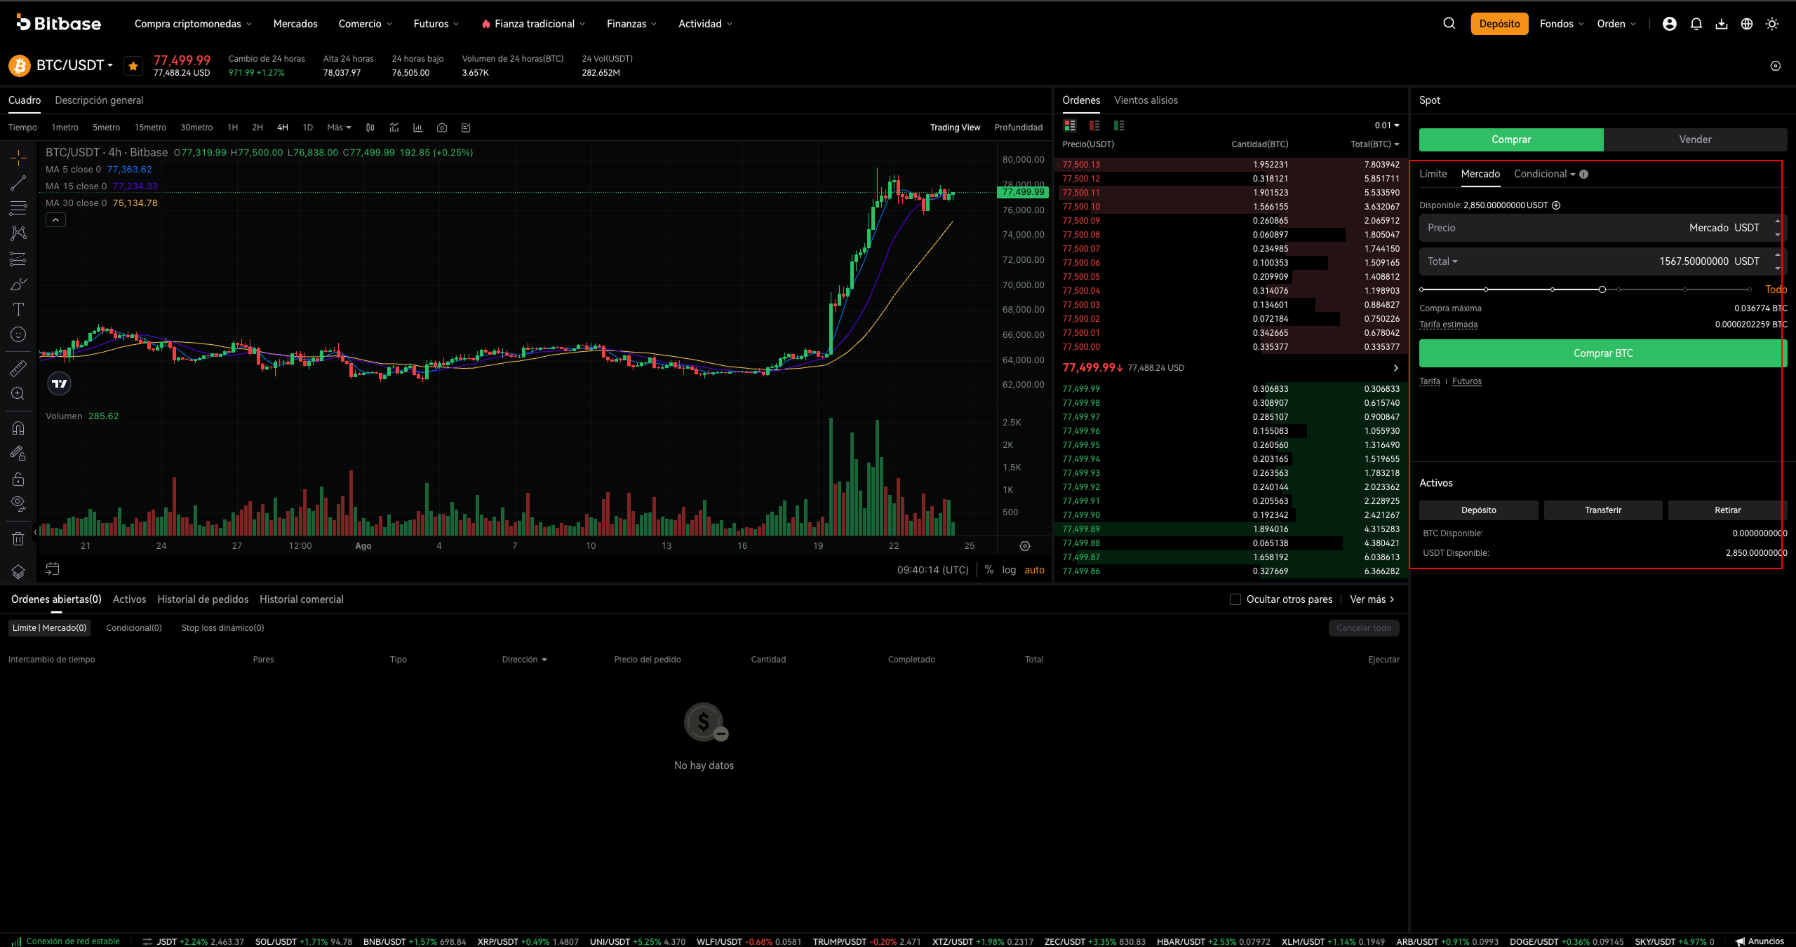Open the language globe selector
This screenshot has height=947, width=1796.
point(1747,24)
